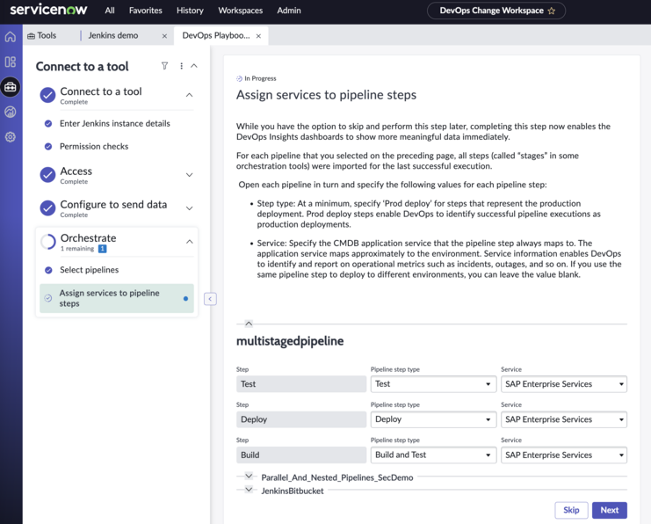Click the Assign services to pipeline steps heading

[x=326, y=95]
